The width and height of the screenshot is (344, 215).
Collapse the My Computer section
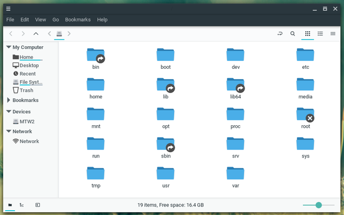pyautogui.click(x=9, y=47)
